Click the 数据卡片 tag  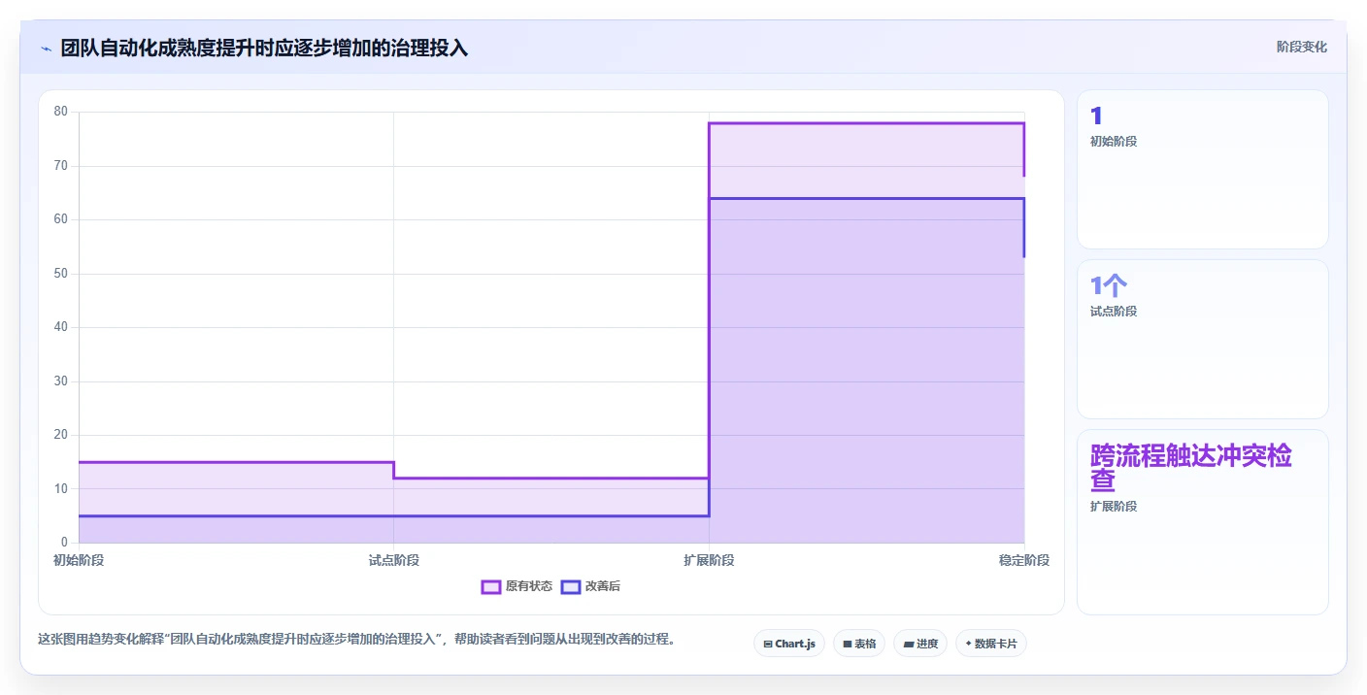[991, 644]
